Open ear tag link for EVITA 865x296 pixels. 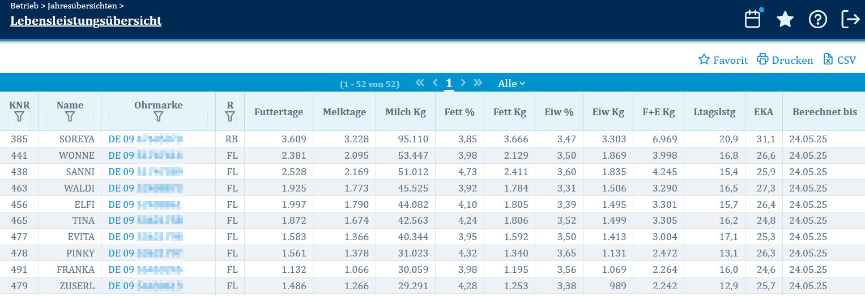146,237
